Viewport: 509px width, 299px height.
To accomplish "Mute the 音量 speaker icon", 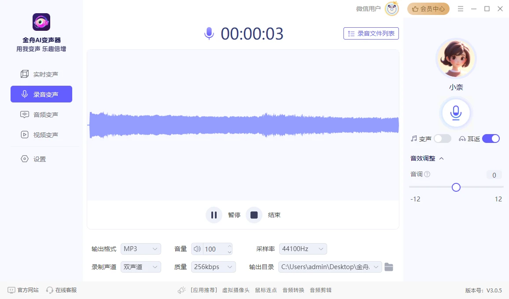I will (197, 249).
